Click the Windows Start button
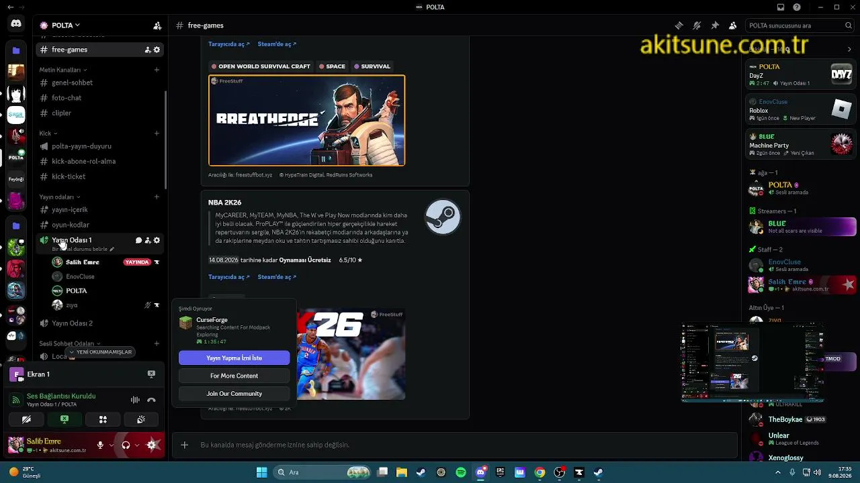 262,472
